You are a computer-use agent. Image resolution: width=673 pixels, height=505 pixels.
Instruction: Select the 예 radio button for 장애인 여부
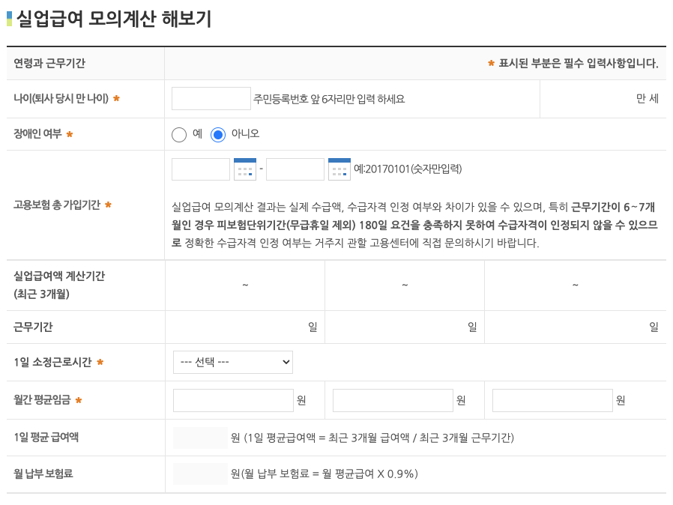click(x=178, y=135)
